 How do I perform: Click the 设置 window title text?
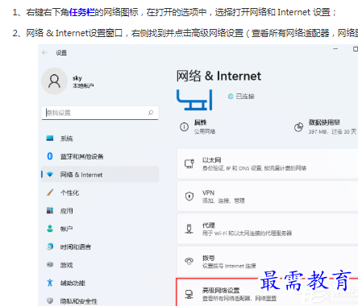pos(61,53)
